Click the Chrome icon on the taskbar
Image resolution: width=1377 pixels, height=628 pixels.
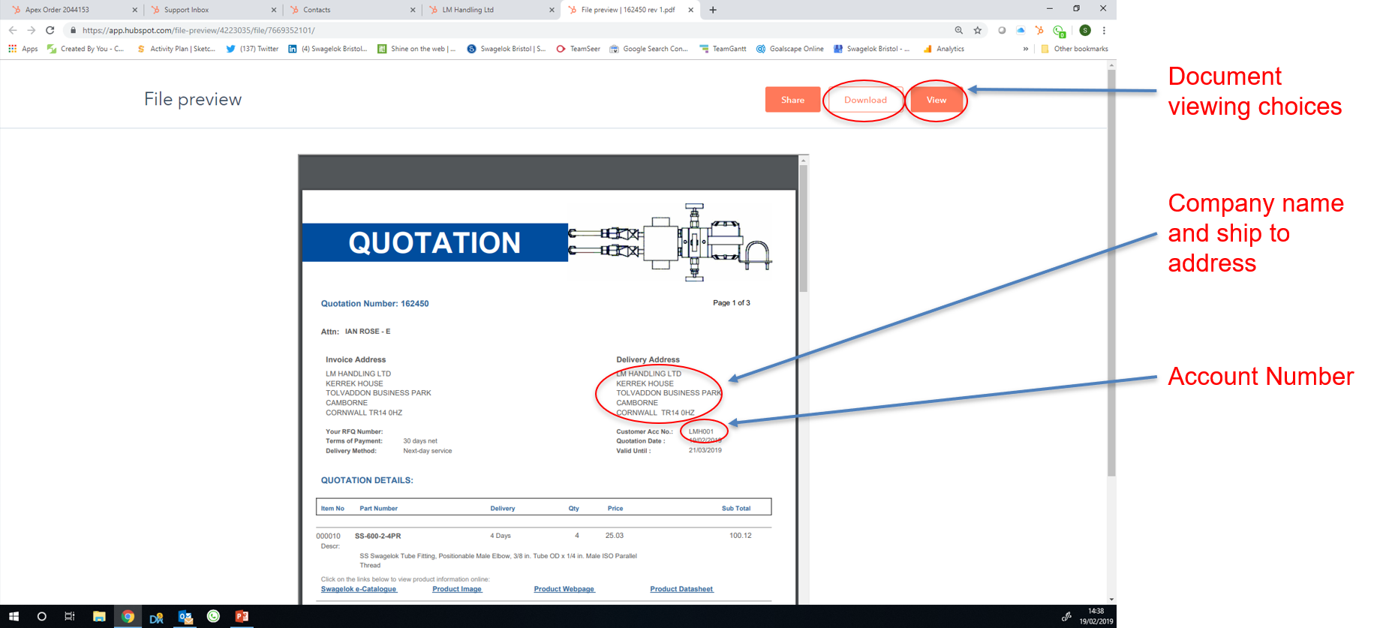[128, 617]
